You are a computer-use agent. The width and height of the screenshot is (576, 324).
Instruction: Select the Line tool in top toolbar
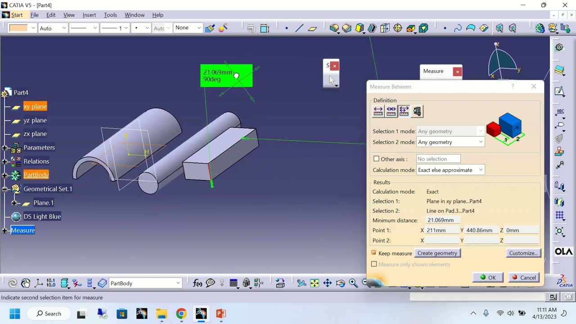pos(299,28)
